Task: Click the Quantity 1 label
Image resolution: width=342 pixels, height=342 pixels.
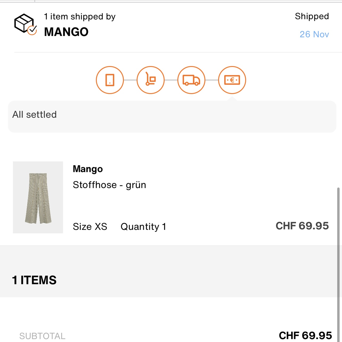Action: [143, 226]
